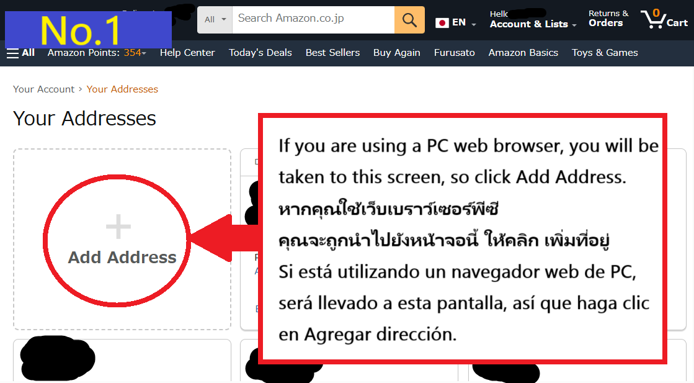This screenshot has height=383, width=694.
Task: Open the Help Center
Action: coord(187,53)
